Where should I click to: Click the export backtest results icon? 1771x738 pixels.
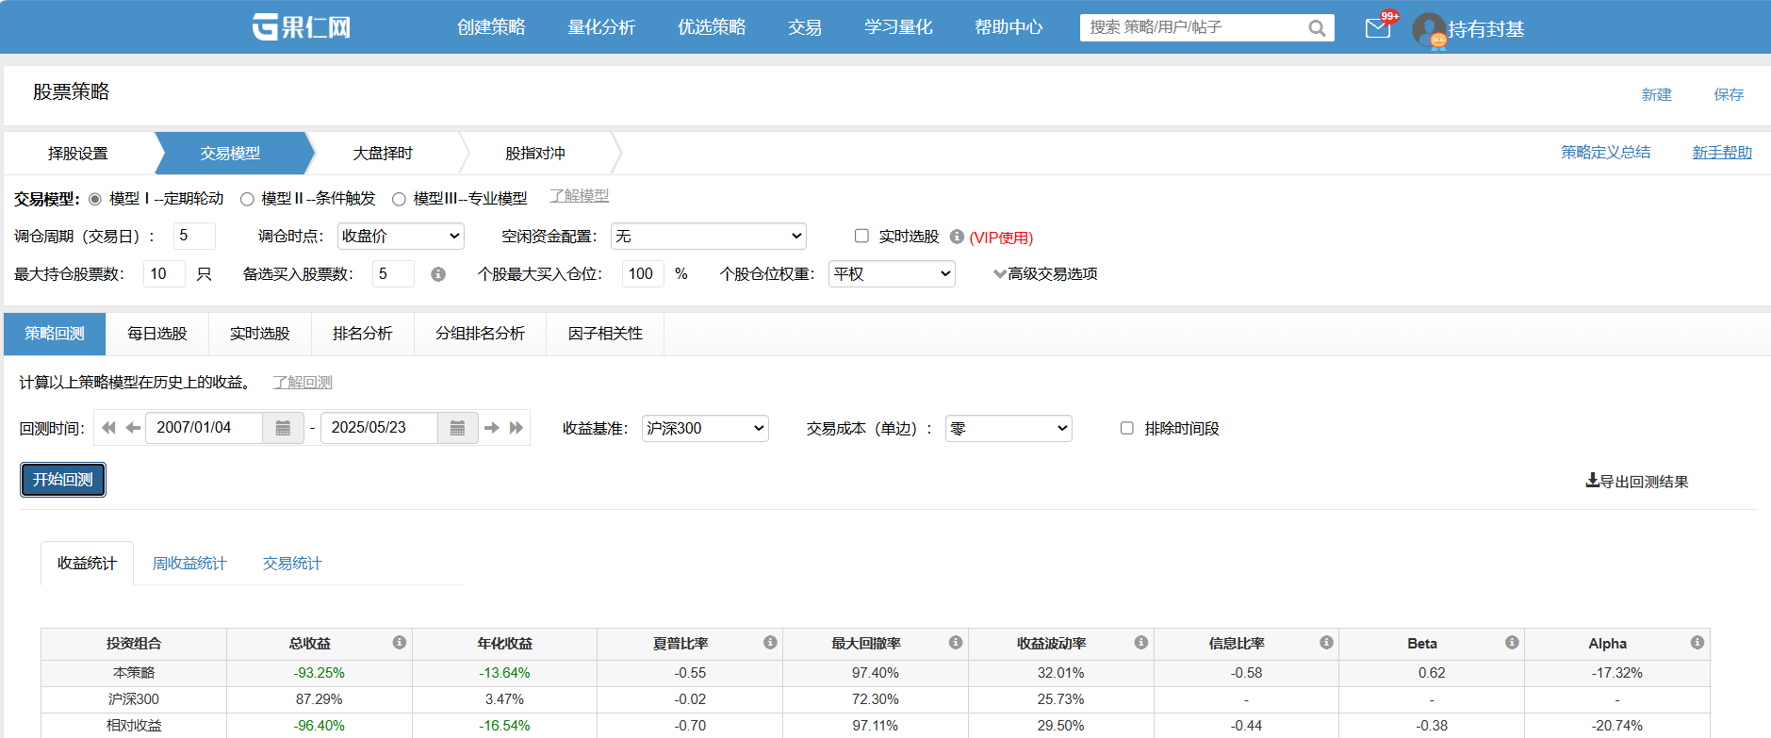(1592, 481)
